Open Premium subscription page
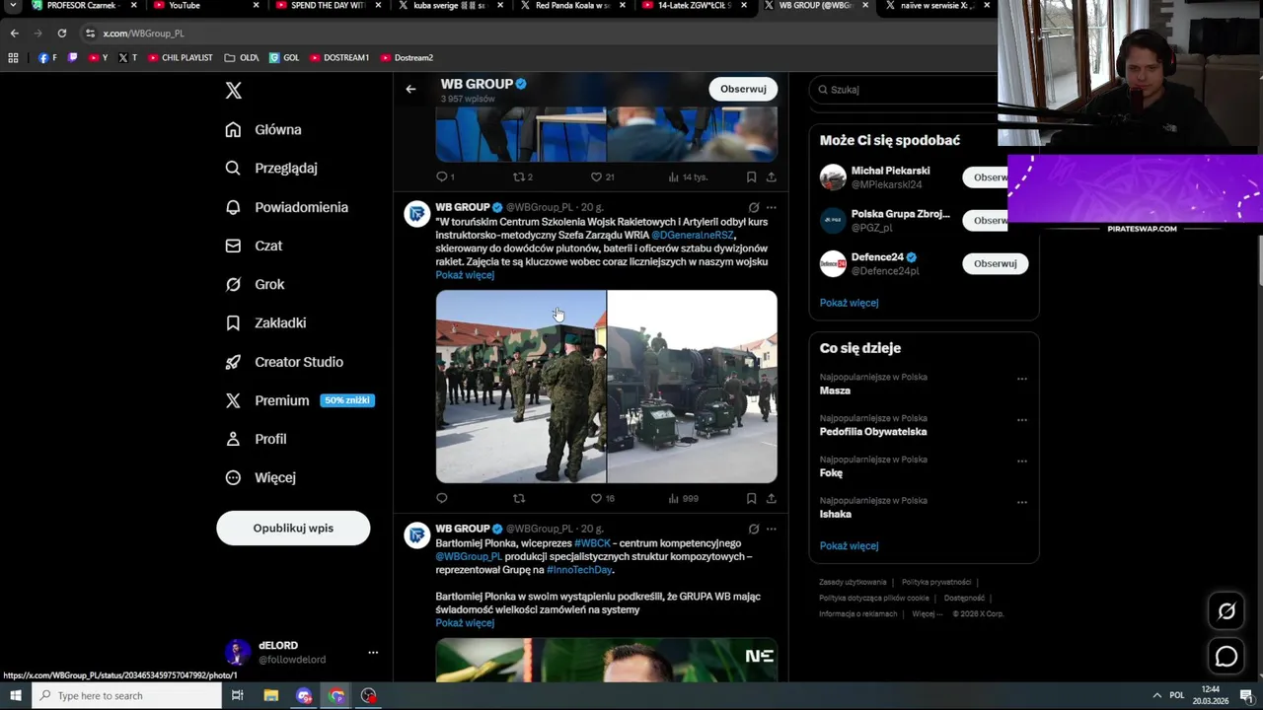Viewport: 1263px width, 710px height. (300, 400)
